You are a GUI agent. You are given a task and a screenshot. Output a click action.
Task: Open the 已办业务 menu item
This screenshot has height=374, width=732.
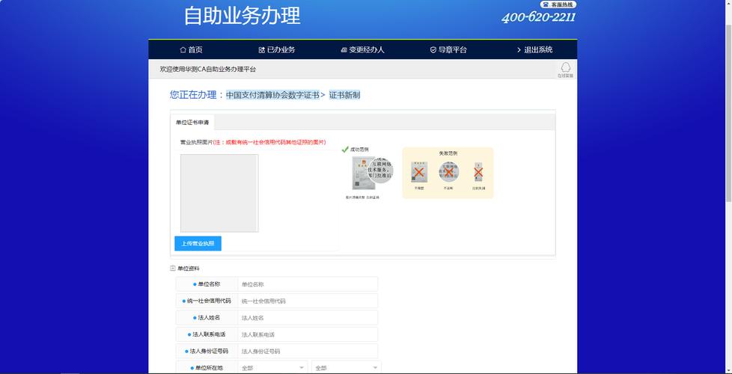277,49
